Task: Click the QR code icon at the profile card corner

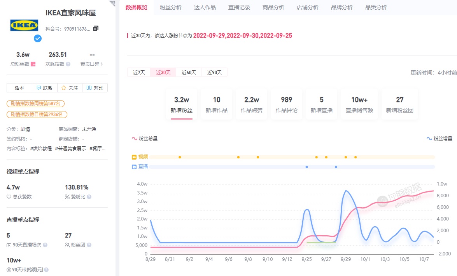Action: 112,3
